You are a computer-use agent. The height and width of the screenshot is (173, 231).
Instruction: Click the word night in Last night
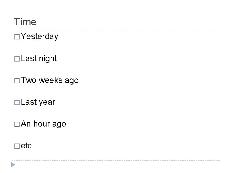48,59
